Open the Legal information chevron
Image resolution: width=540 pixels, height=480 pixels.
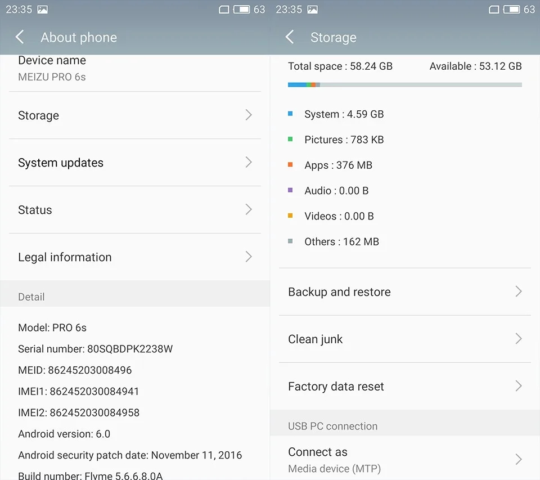pos(249,257)
